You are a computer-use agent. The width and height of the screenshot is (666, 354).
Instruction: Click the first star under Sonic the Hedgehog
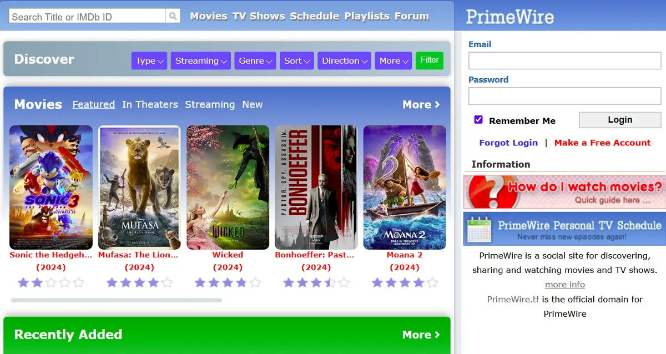pos(23,283)
